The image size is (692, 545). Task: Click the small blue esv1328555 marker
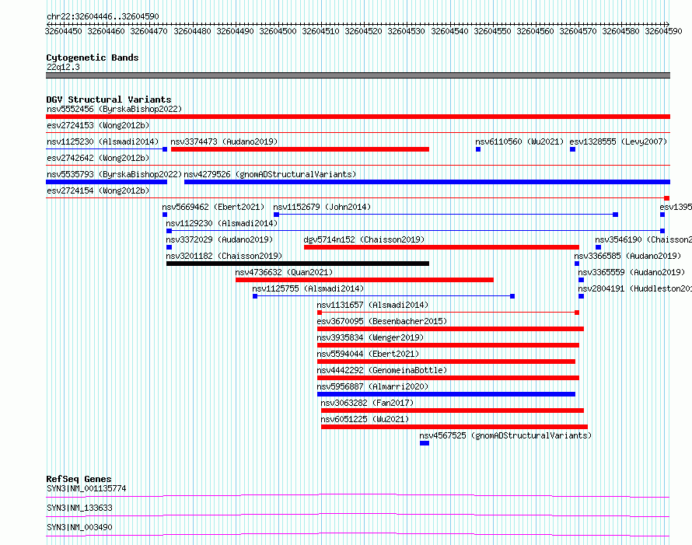tap(572, 149)
